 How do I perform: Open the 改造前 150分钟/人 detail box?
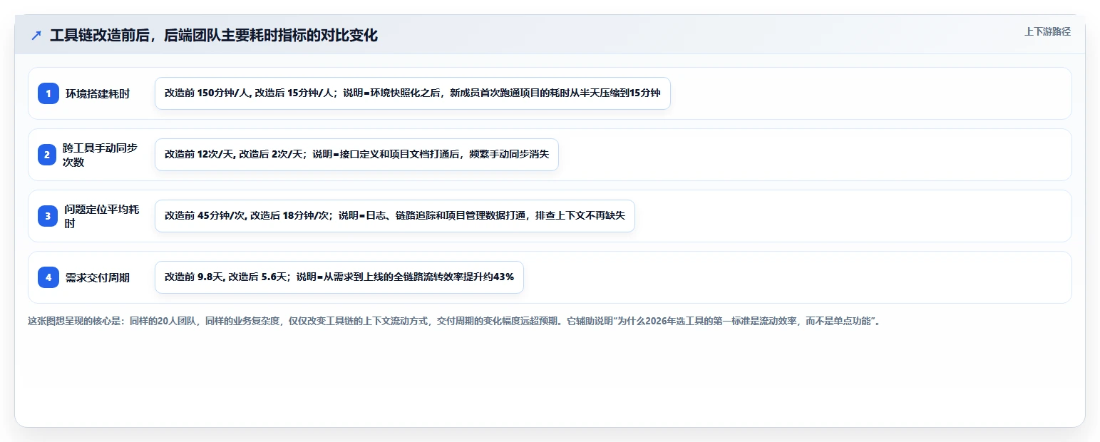point(413,93)
